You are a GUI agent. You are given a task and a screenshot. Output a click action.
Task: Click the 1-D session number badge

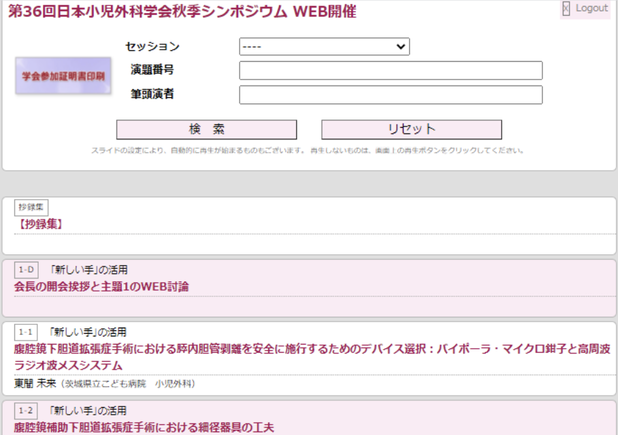pyautogui.click(x=26, y=271)
